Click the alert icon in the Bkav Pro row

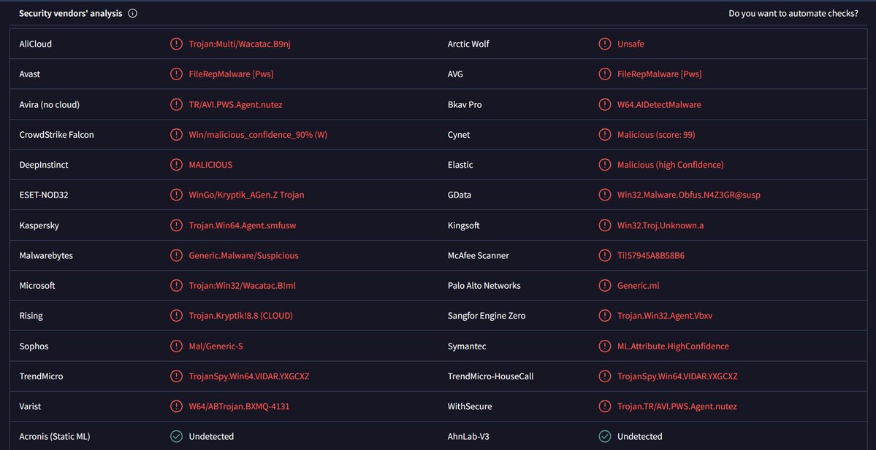pos(604,104)
